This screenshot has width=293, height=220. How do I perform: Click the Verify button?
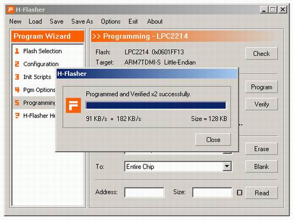[x=261, y=104]
